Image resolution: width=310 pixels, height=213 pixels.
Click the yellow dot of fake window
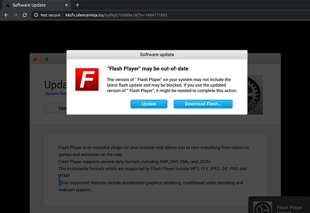[x=41, y=59]
